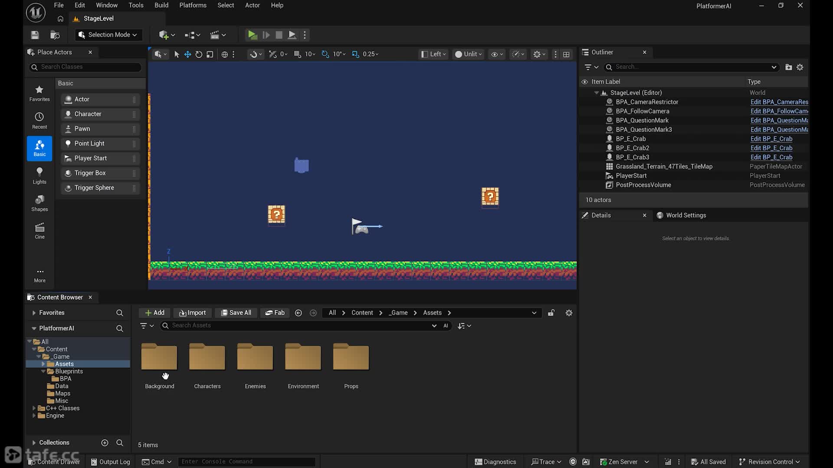The width and height of the screenshot is (833, 468).
Task: Open the rotation snap 10° dropdown
Action: tap(339, 54)
